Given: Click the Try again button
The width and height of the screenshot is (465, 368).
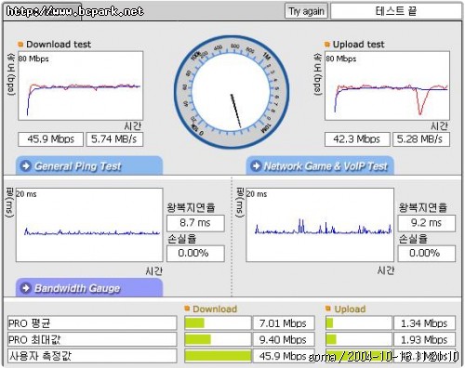Looking at the screenshot, I should pyautogui.click(x=306, y=11).
